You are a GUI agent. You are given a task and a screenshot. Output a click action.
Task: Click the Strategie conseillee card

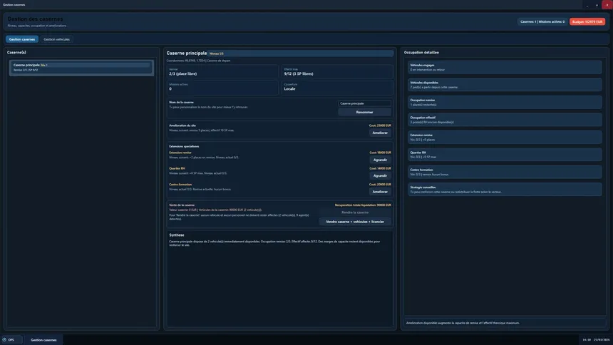tap(505, 190)
